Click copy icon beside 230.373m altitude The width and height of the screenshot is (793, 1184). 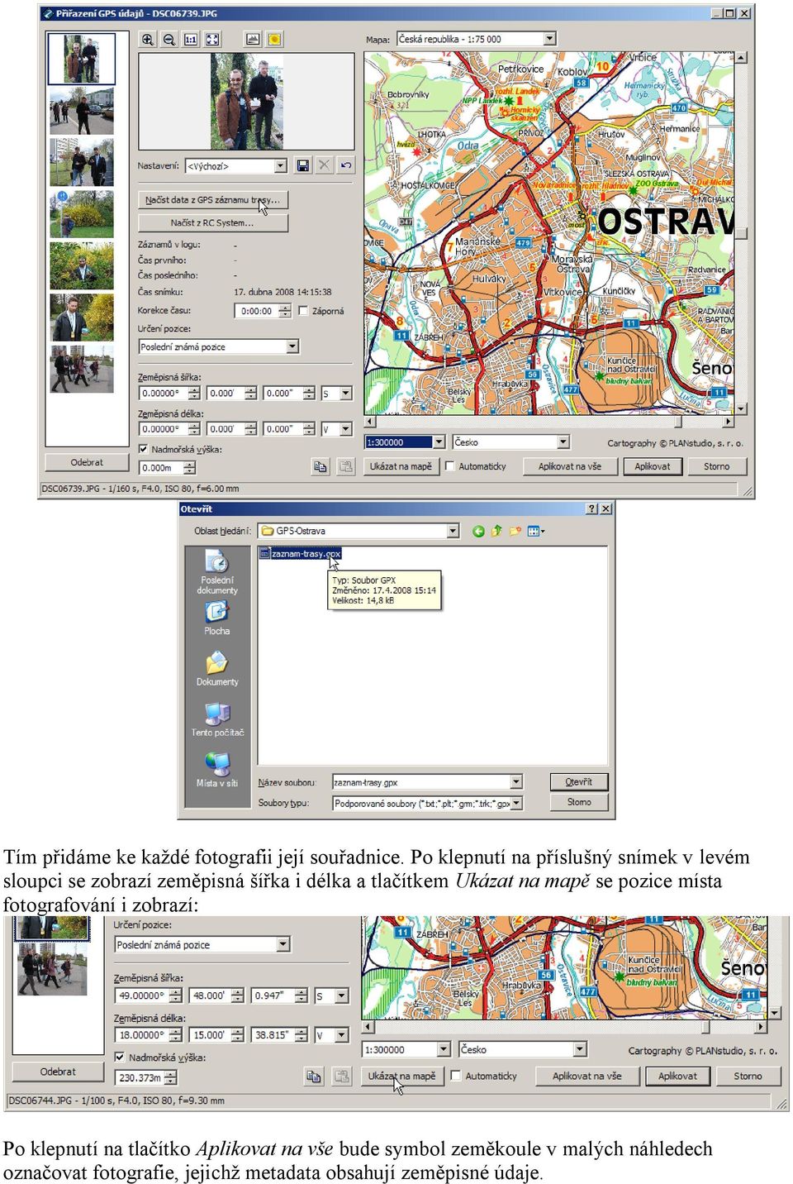click(314, 1077)
